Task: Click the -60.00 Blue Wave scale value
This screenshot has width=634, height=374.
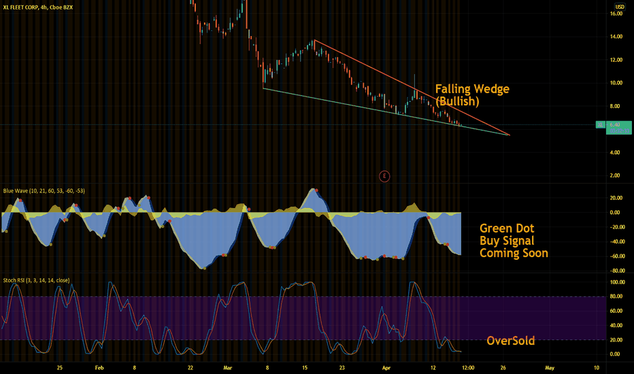Action: point(617,256)
